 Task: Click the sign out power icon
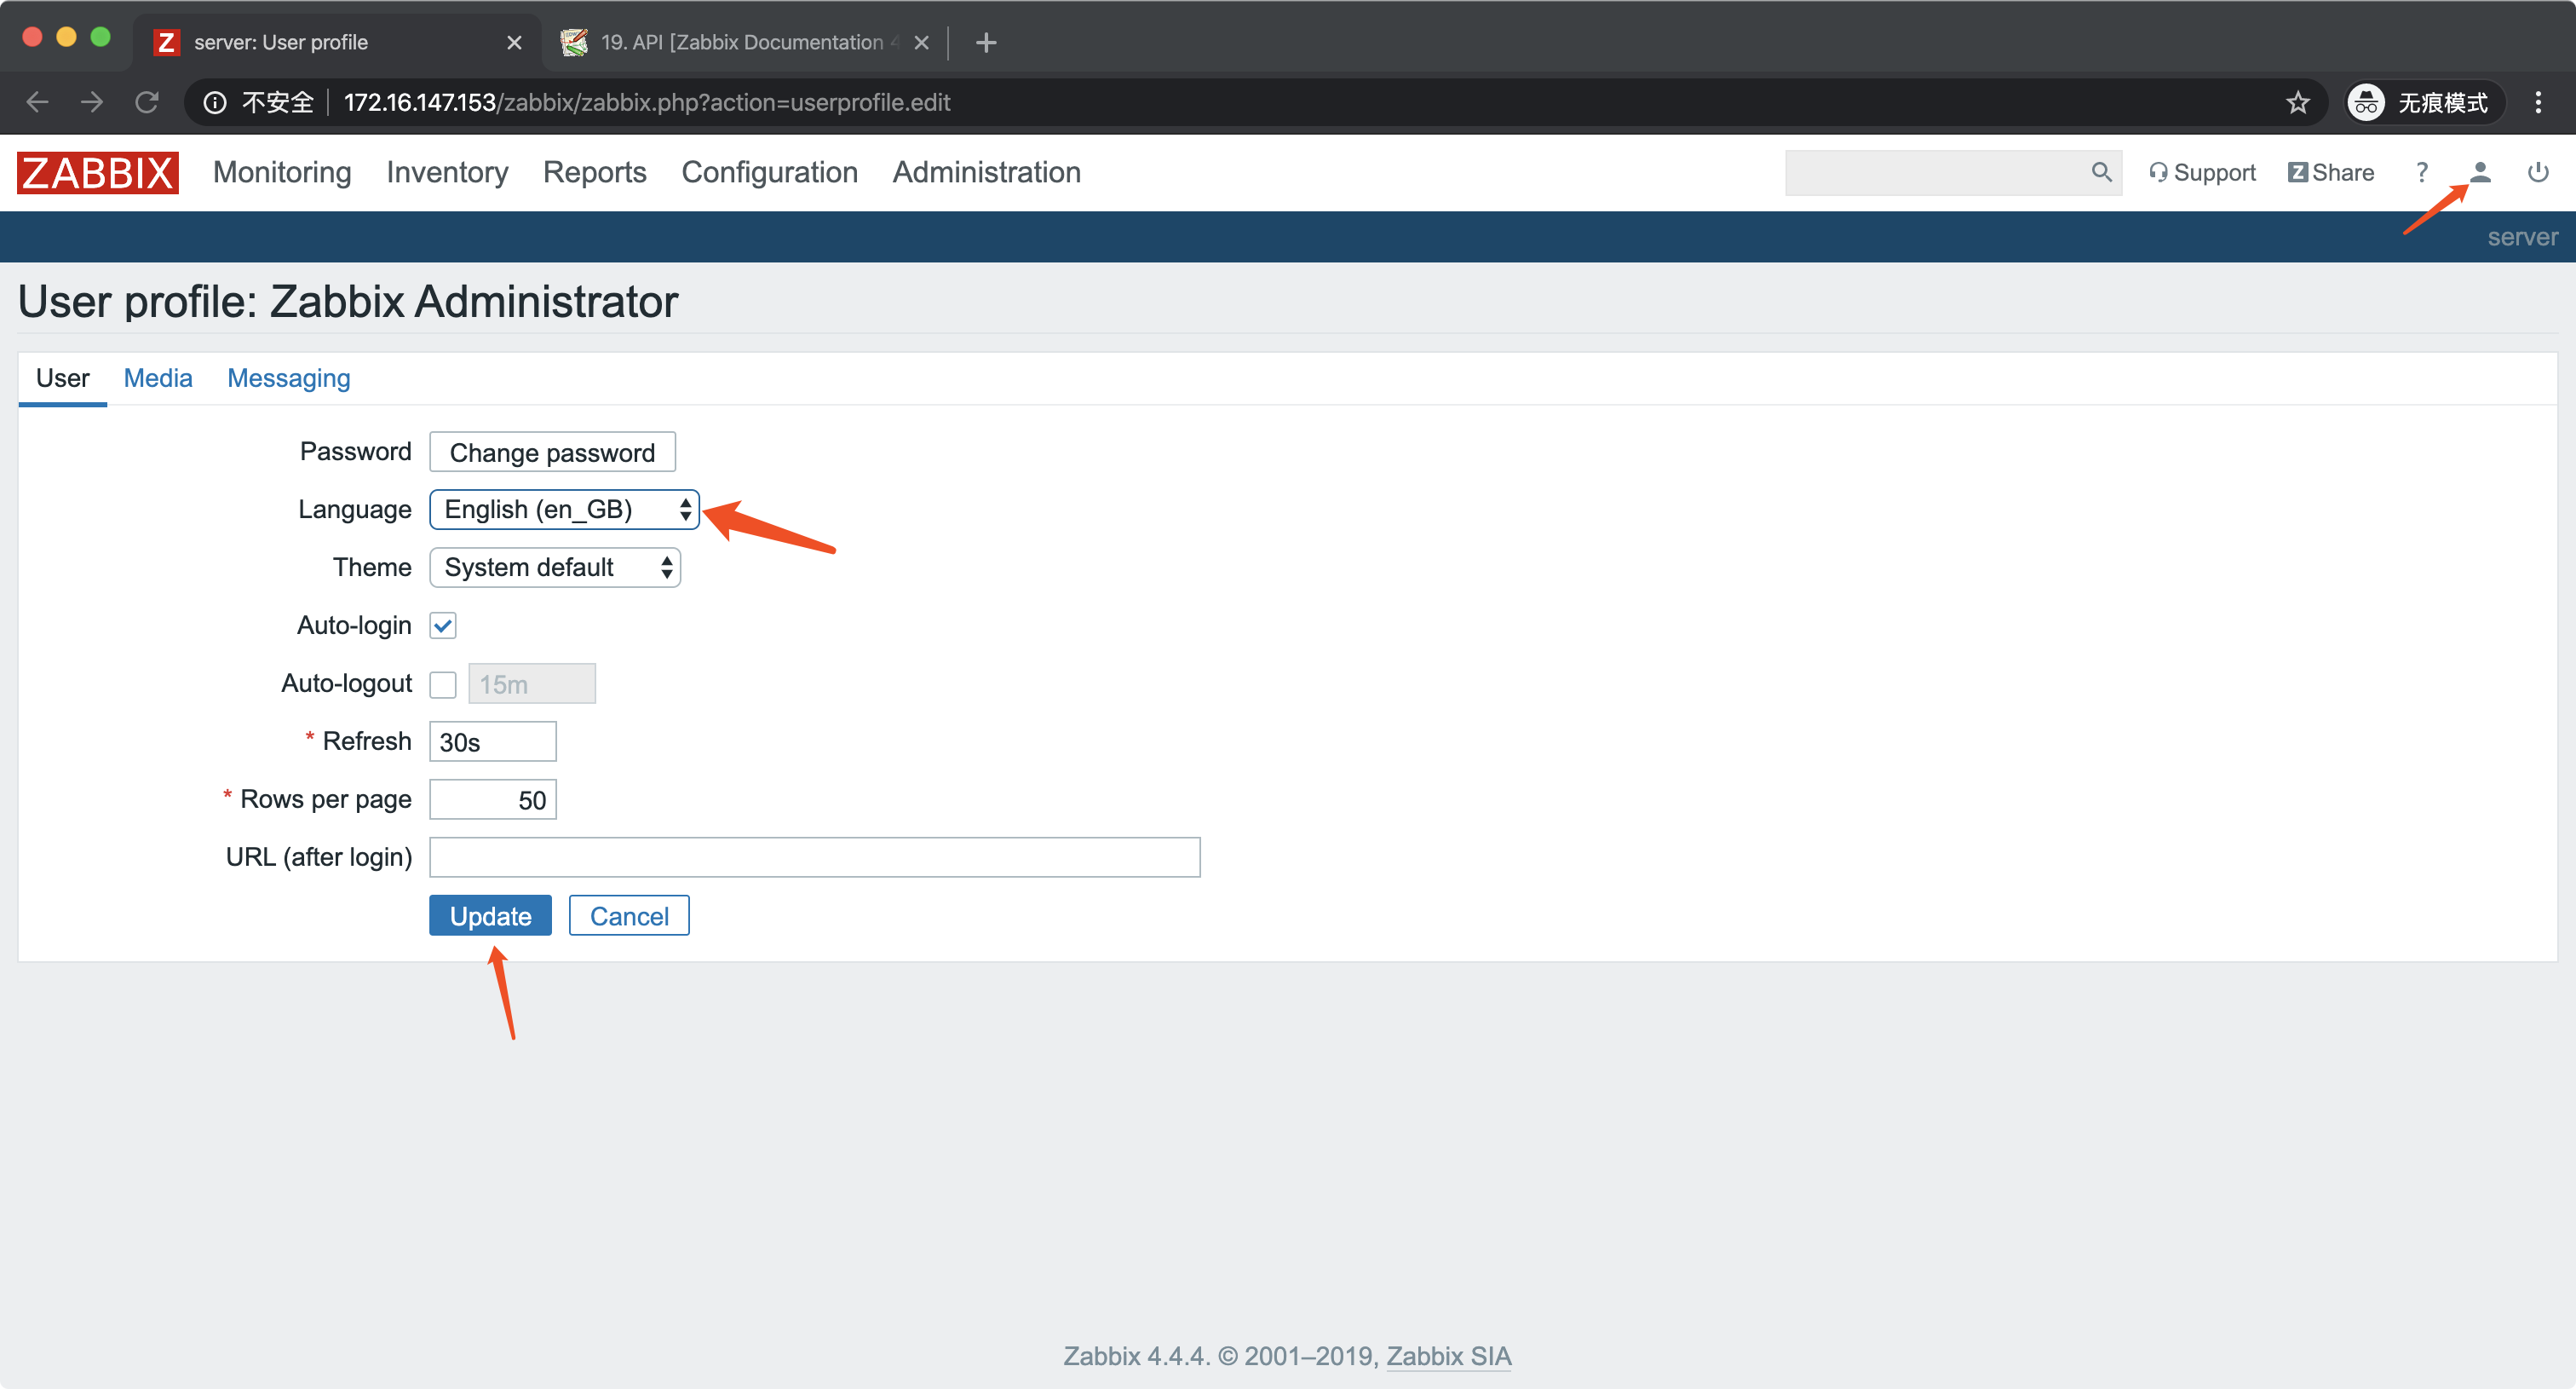click(x=2537, y=172)
